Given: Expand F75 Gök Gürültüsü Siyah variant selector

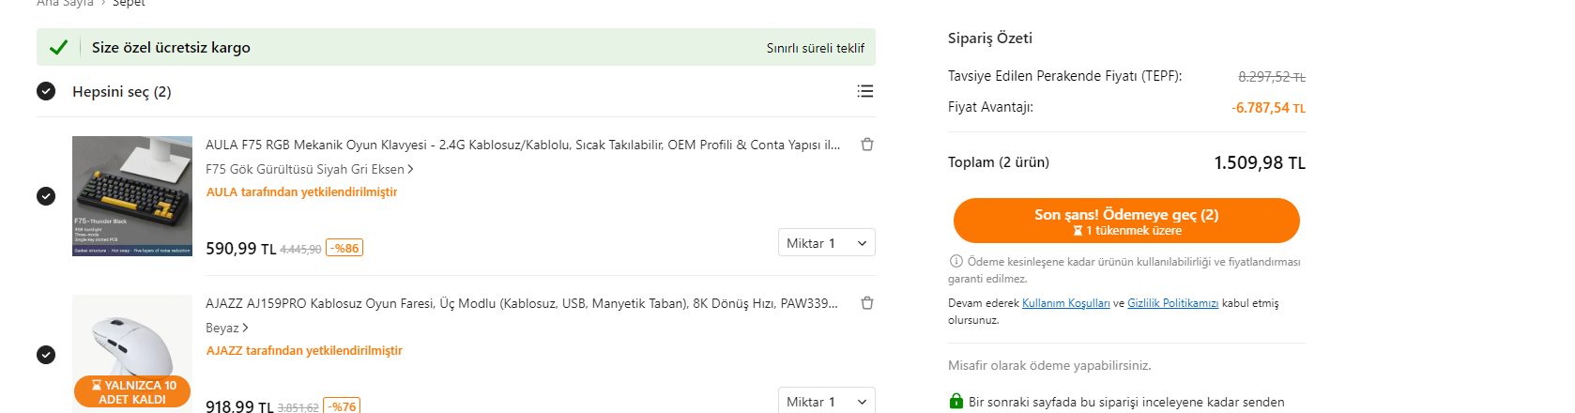Looking at the screenshot, I should pos(309,169).
